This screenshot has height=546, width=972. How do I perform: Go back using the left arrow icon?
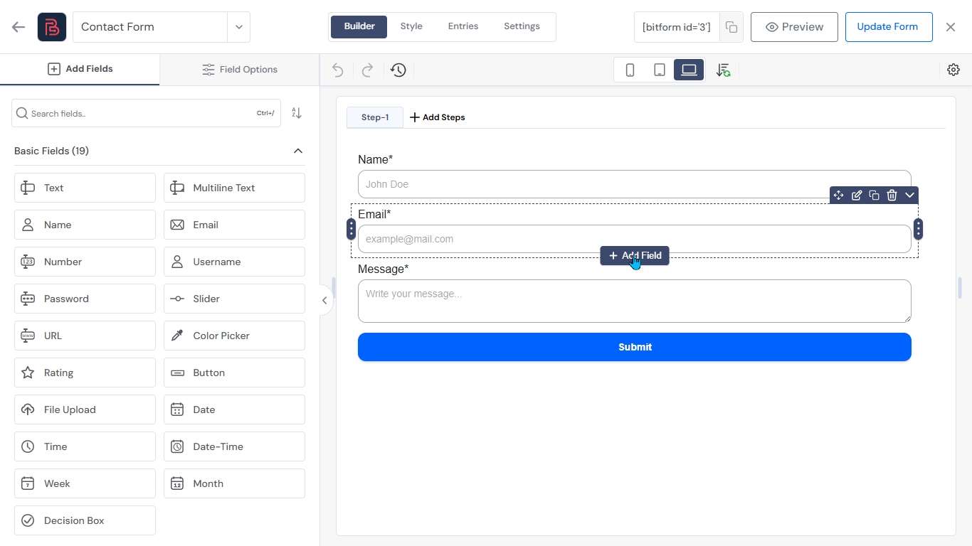tap(19, 27)
